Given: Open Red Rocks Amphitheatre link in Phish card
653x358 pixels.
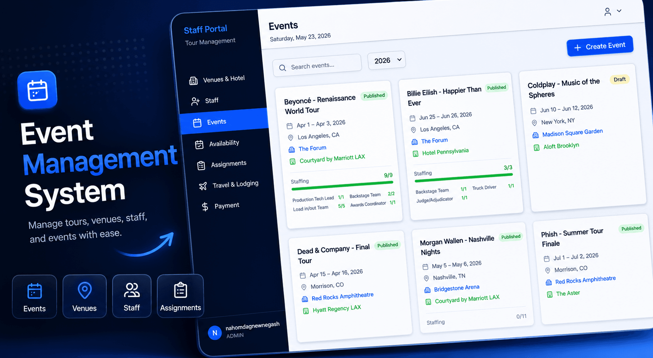Looking at the screenshot, I should tap(586, 280).
